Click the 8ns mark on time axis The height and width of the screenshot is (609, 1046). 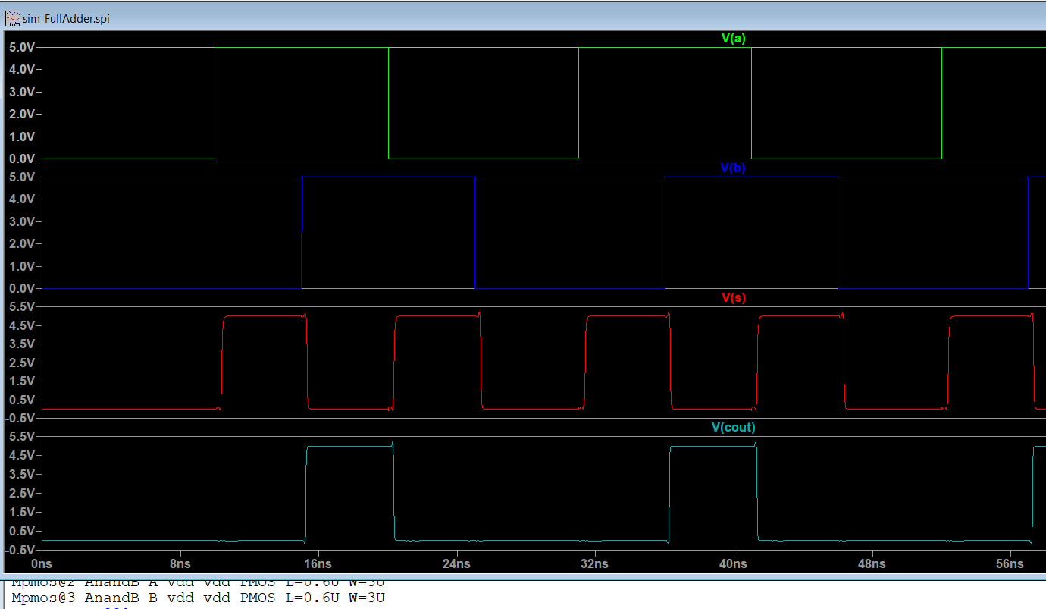tap(180, 564)
